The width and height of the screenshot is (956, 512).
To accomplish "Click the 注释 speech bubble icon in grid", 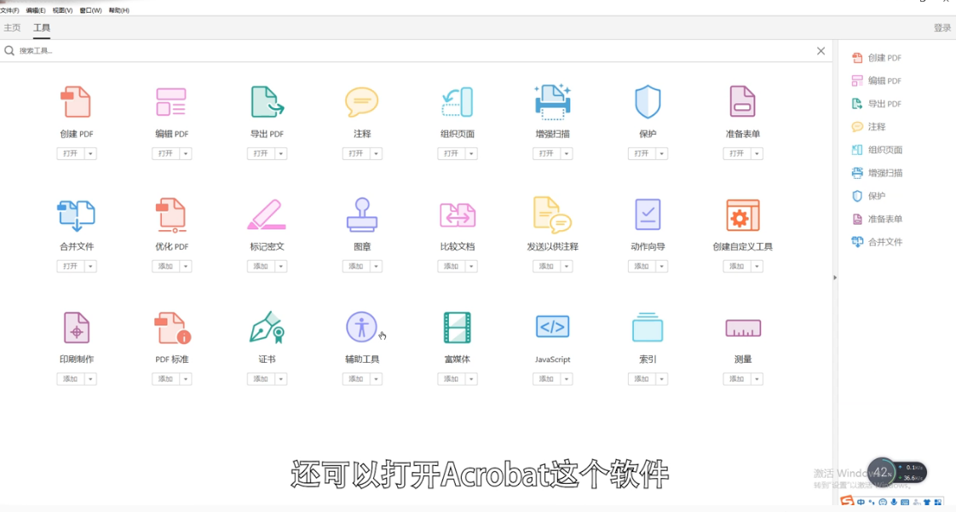I will 361,101.
